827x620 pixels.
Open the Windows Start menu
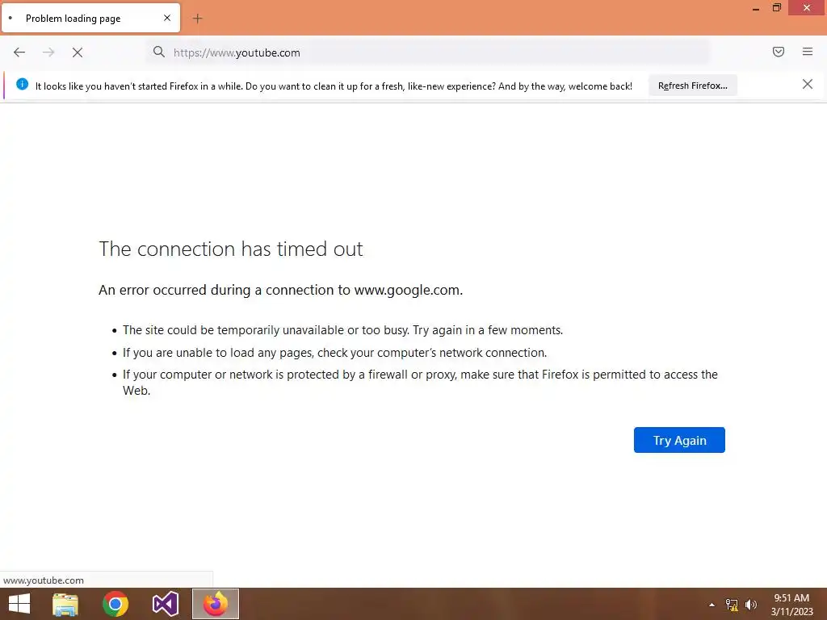[x=19, y=604]
